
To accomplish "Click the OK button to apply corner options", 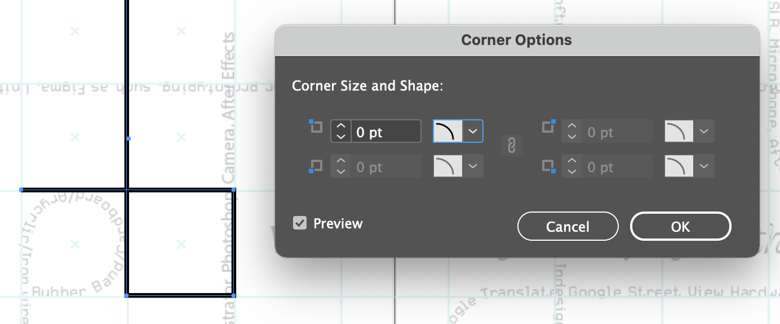I will point(680,226).
